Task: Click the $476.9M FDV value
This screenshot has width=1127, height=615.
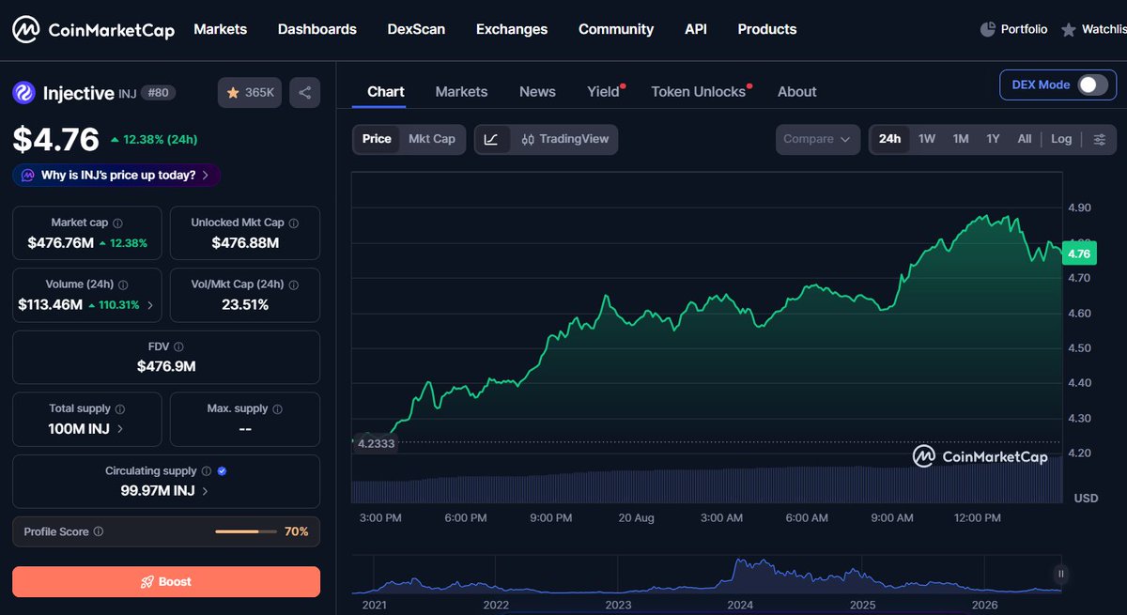Action: coord(166,366)
